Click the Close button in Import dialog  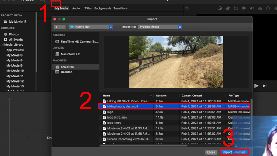pos(211,152)
